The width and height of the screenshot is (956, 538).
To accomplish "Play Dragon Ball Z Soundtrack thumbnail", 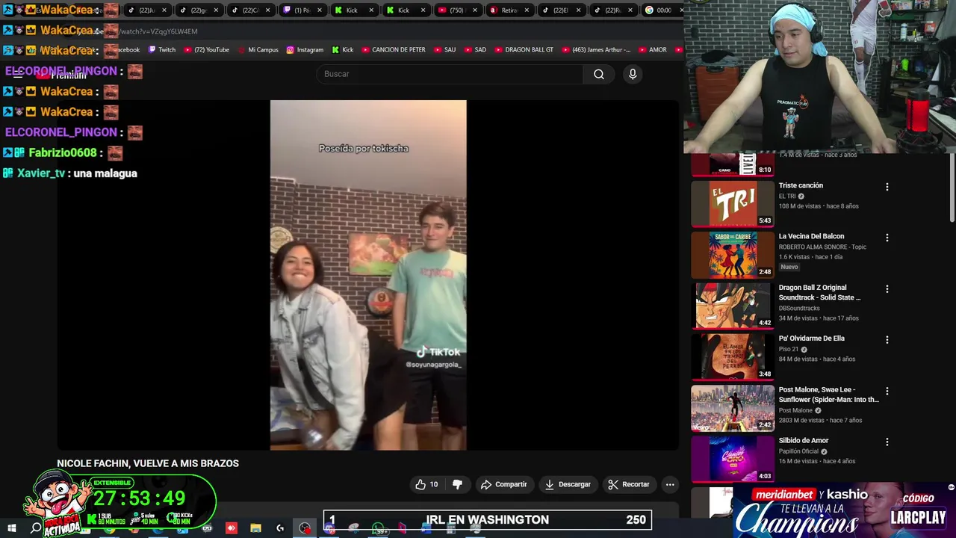I will (x=733, y=305).
